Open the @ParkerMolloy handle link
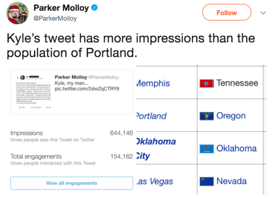This screenshot has height=199, width=272. coord(55,18)
